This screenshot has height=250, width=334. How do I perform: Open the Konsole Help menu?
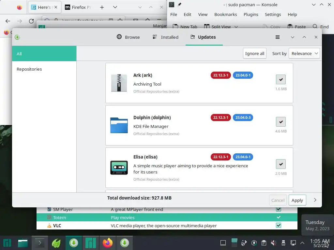292,14
